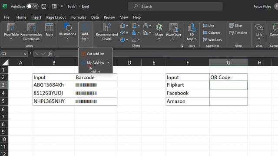Insert a waterfall or stock chart
The width and height of the screenshot is (278, 156).
pyautogui.click(x=147, y=26)
